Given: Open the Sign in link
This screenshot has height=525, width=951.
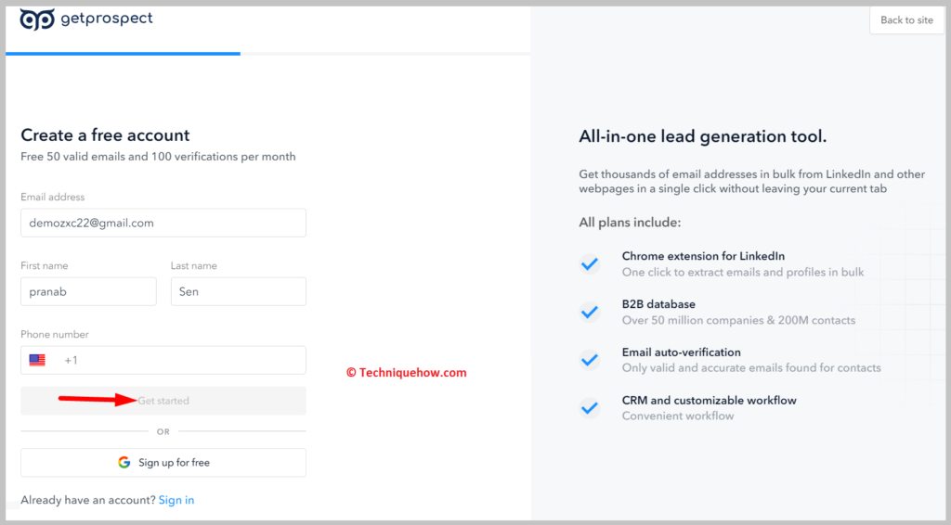Looking at the screenshot, I should 176,500.
